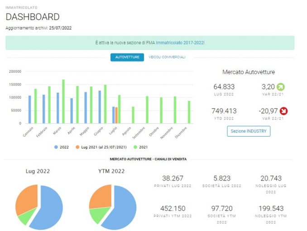Click the 452.150 Privati YTM 2022 value
The height and width of the screenshot is (231, 307).
[173, 208]
